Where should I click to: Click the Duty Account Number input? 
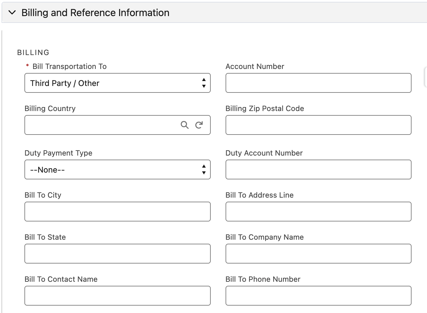[318, 169]
